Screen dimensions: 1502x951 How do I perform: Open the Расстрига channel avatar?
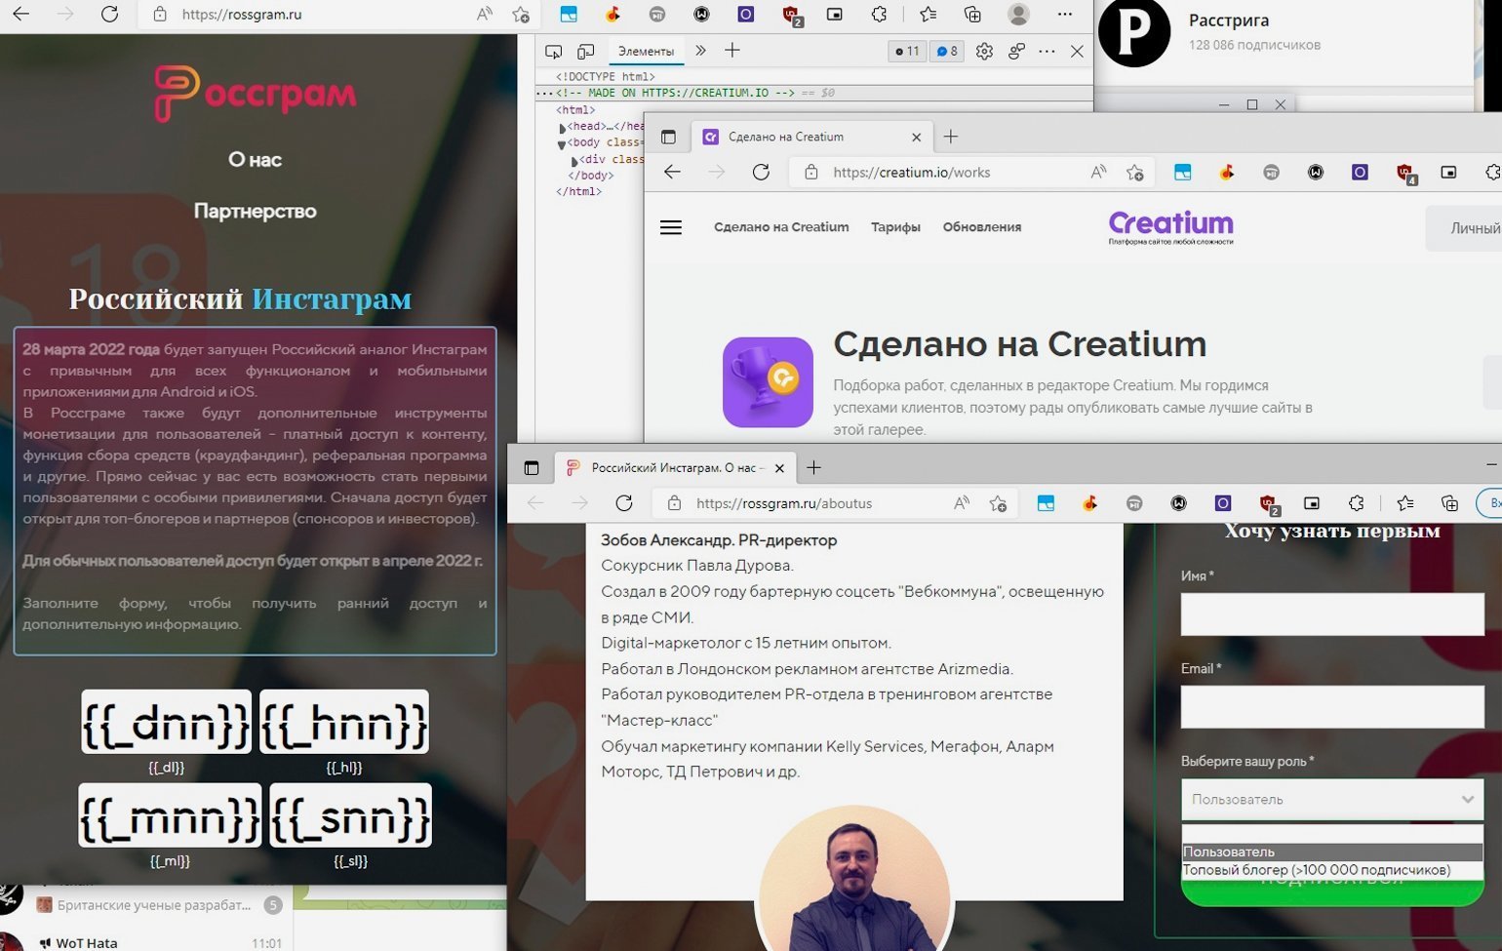click(x=1134, y=32)
